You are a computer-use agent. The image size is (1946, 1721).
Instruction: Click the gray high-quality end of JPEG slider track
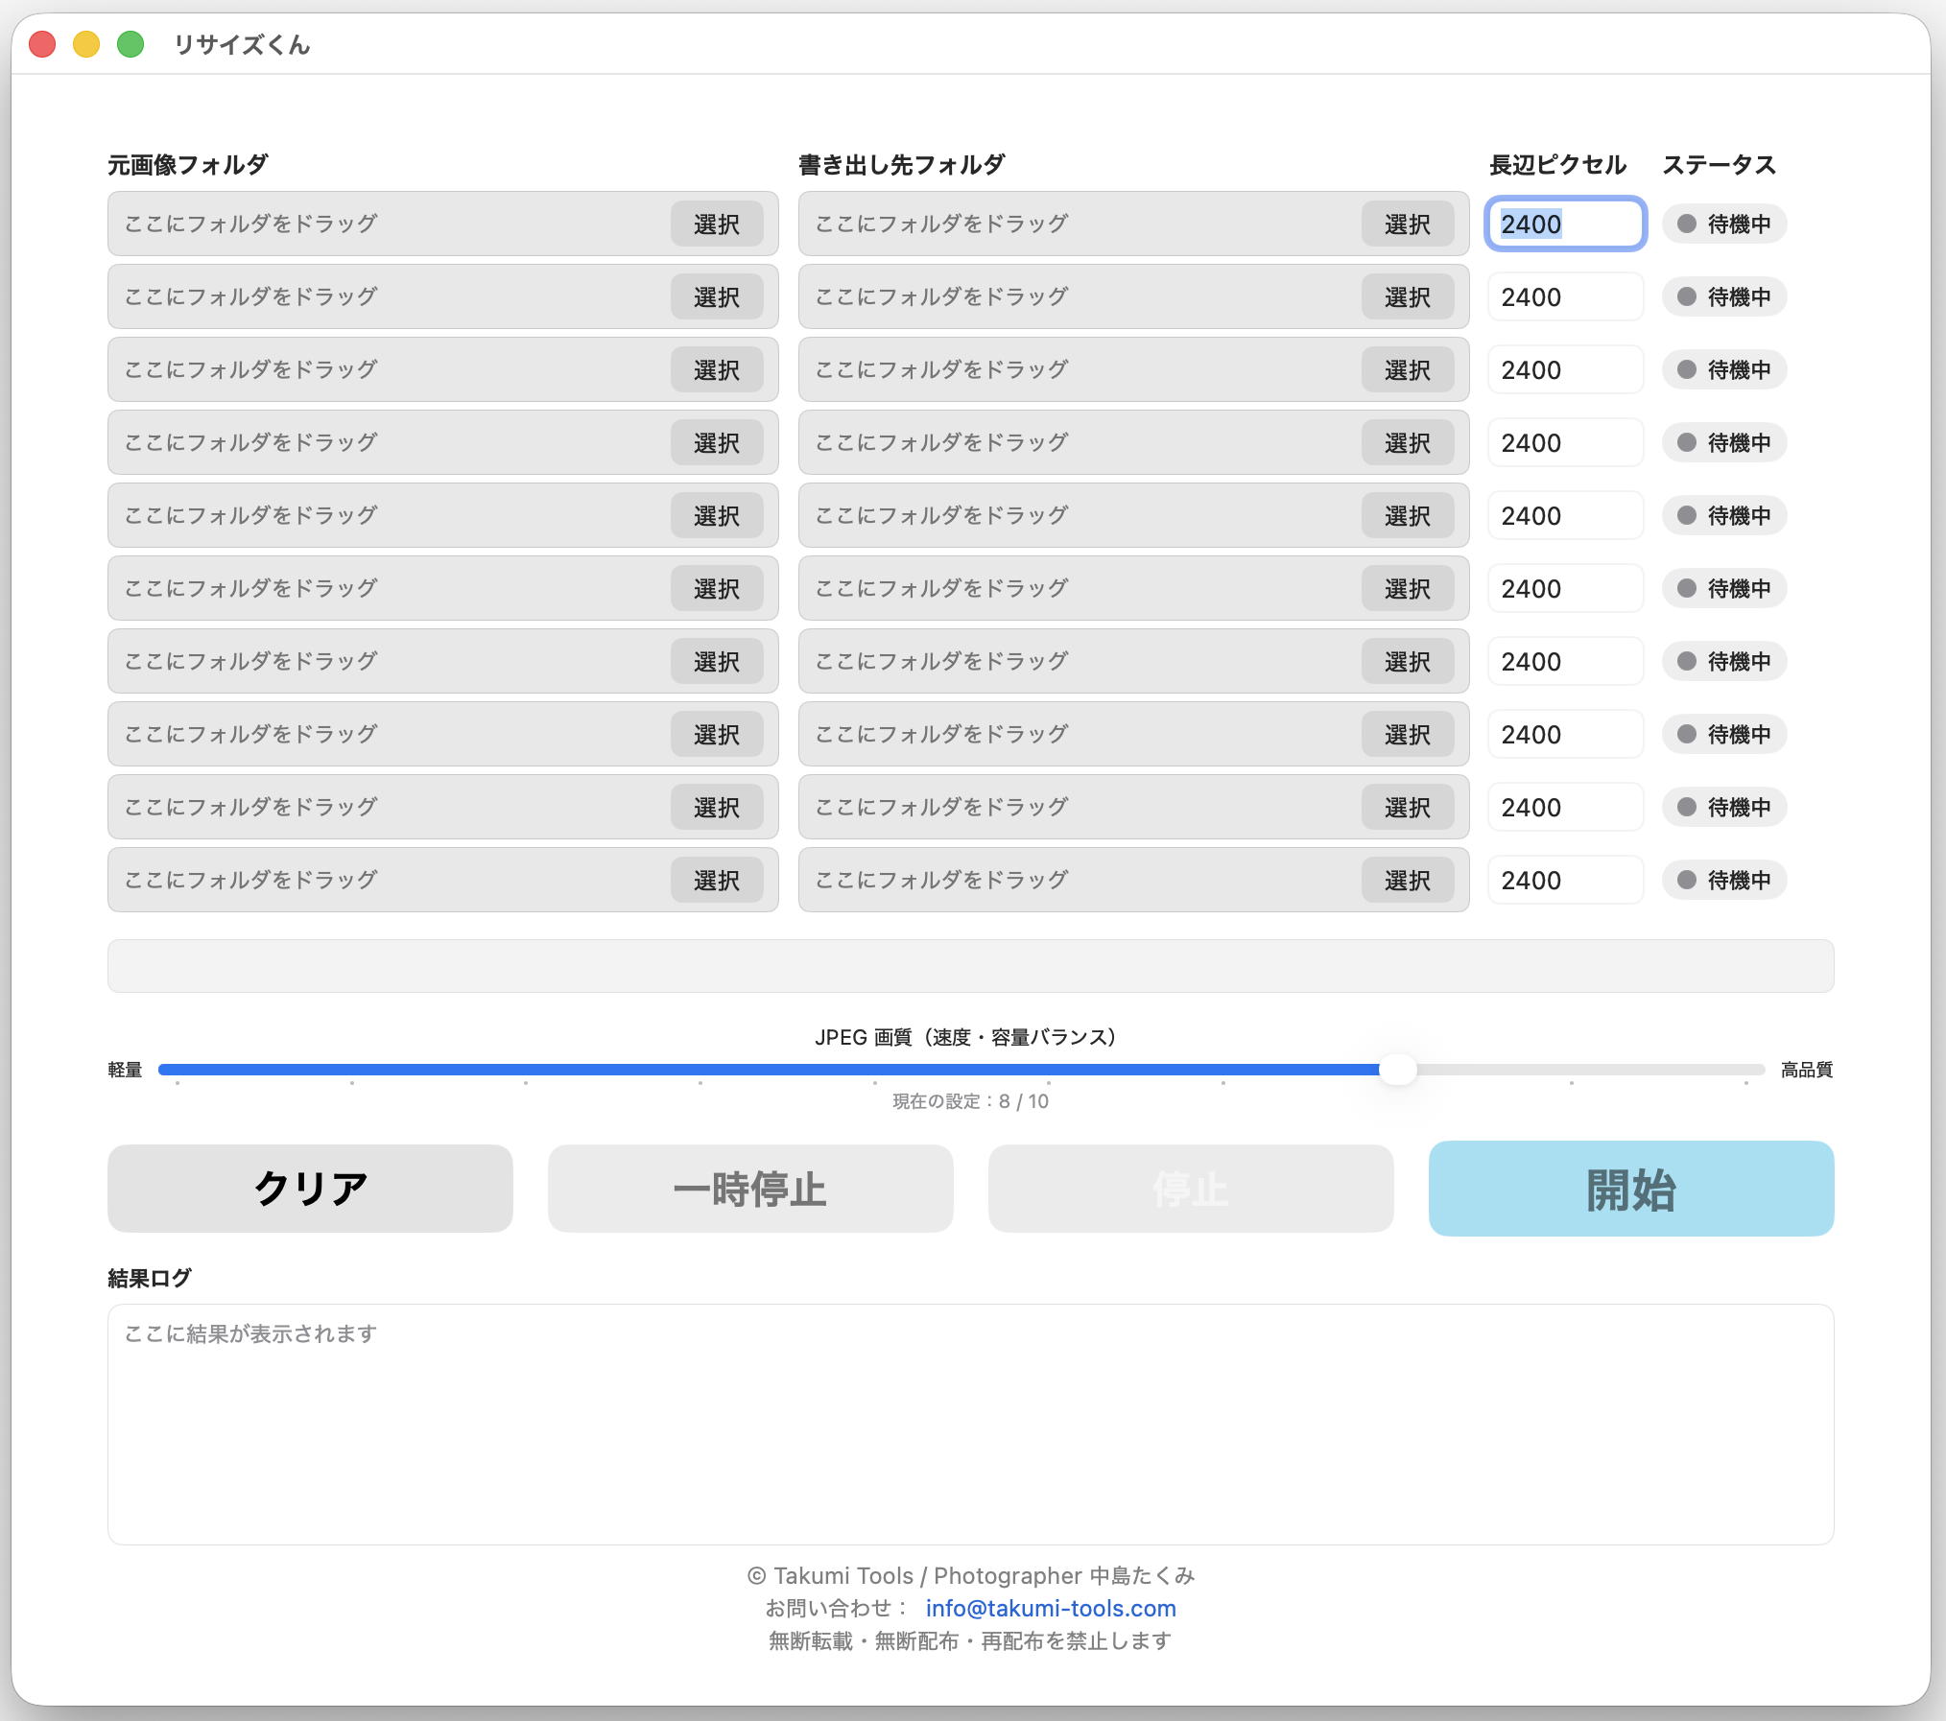click(x=1591, y=1070)
